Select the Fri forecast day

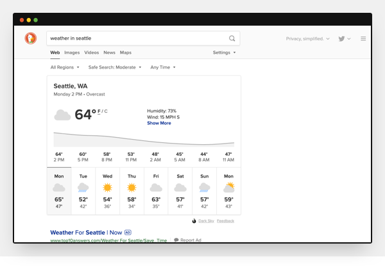156,191
